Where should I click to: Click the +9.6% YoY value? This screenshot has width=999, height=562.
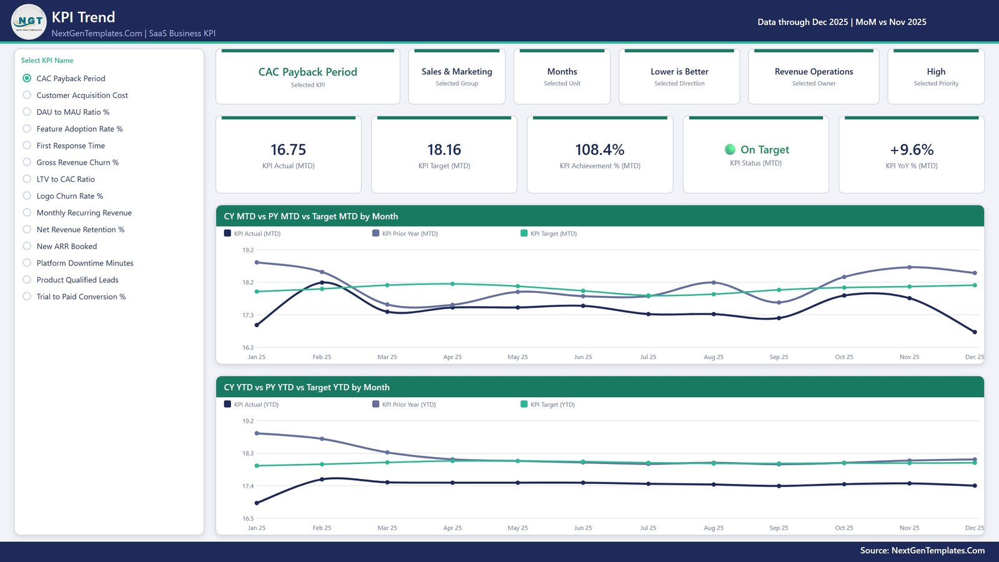[x=912, y=150]
